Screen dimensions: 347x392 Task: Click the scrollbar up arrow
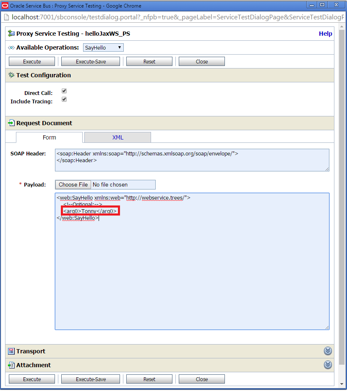[342, 26]
